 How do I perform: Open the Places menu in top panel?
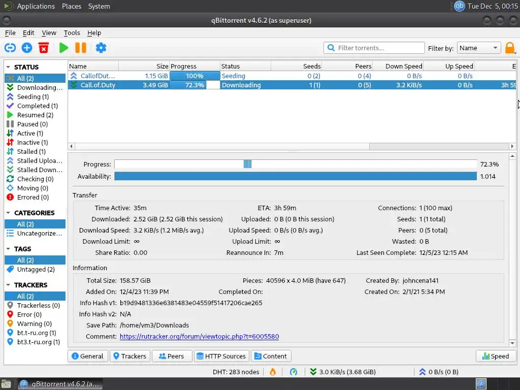point(71,6)
